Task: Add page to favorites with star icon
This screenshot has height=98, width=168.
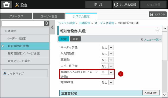Action: (x=157, y=30)
